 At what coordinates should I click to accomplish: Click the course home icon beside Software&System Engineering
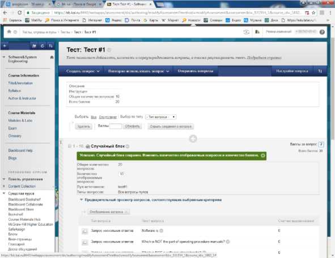click(52, 57)
